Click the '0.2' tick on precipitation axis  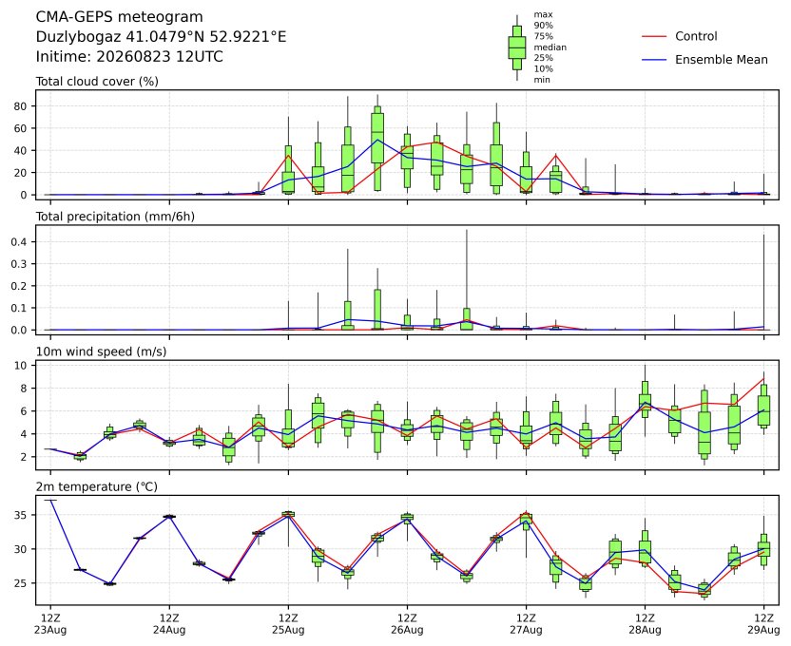point(20,286)
